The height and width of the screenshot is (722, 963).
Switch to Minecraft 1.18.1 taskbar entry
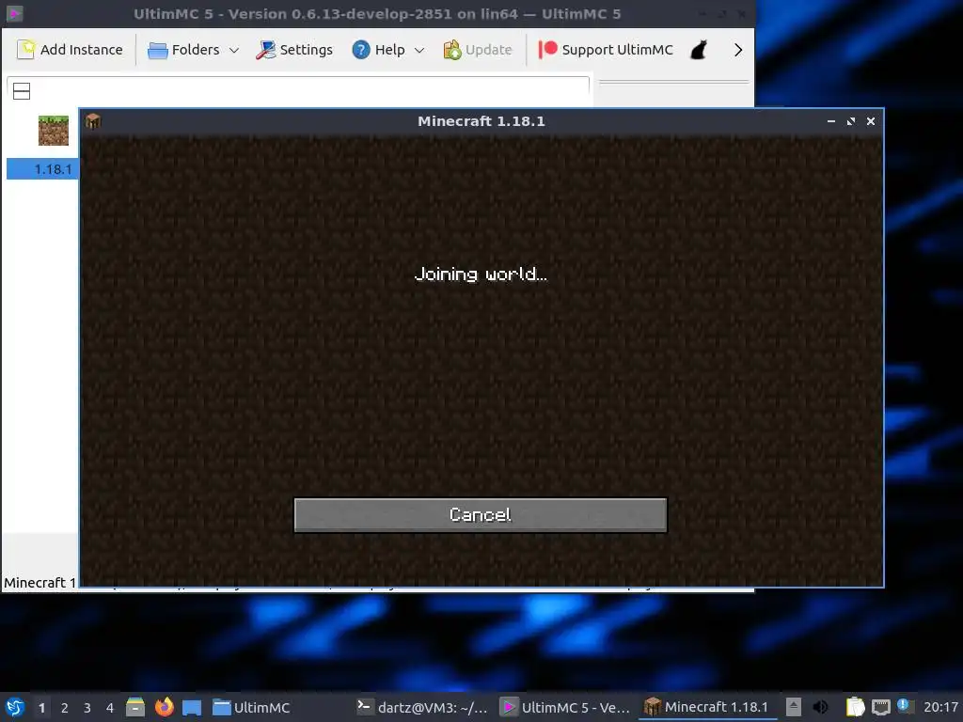707,707
